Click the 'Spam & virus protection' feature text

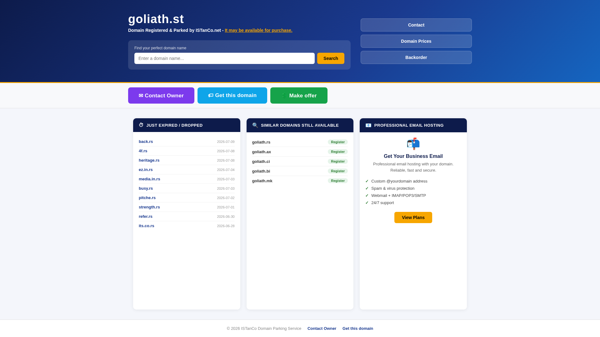[x=393, y=188]
